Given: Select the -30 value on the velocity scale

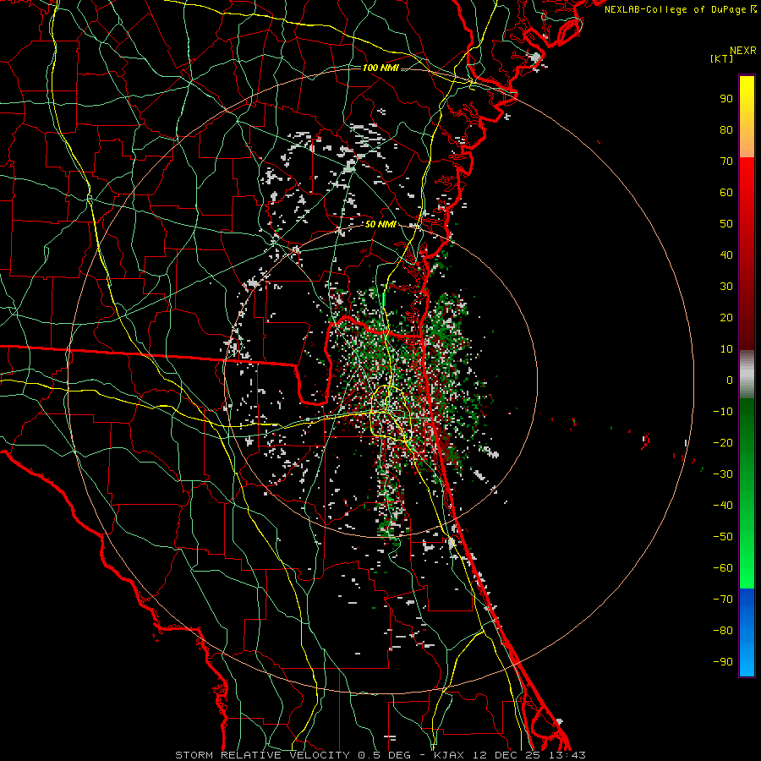Looking at the screenshot, I should (723, 474).
